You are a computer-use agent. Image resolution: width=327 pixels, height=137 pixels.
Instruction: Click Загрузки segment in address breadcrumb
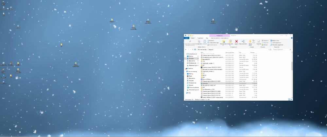[211, 50]
